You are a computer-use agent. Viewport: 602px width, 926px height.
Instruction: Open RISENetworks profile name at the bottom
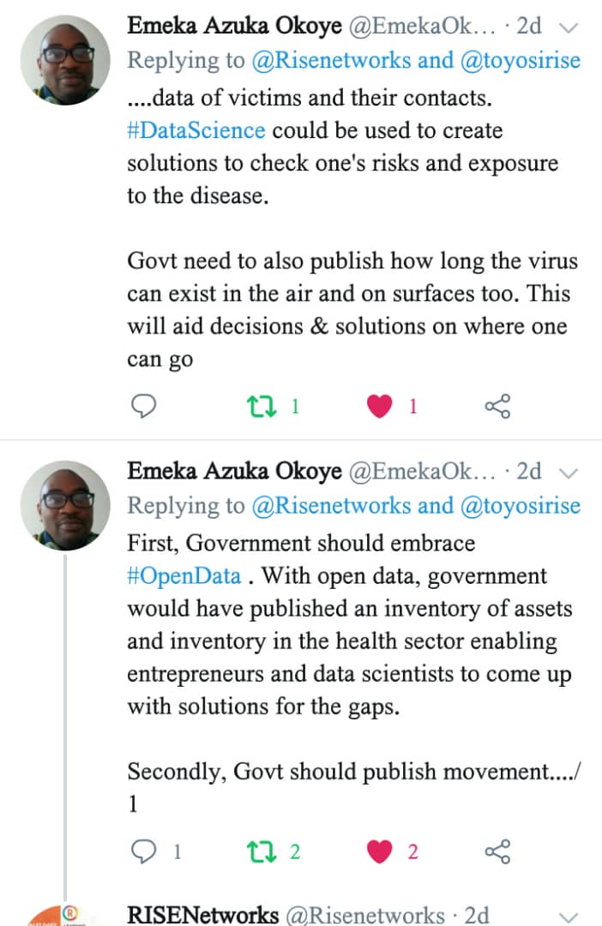(x=203, y=915)
